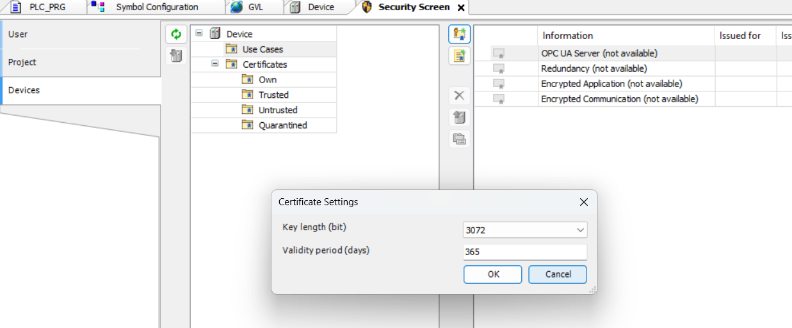Screen dimensions: 792x328
Task: Click the OPC UA Server row icon
Action: [x=499, y=54]
